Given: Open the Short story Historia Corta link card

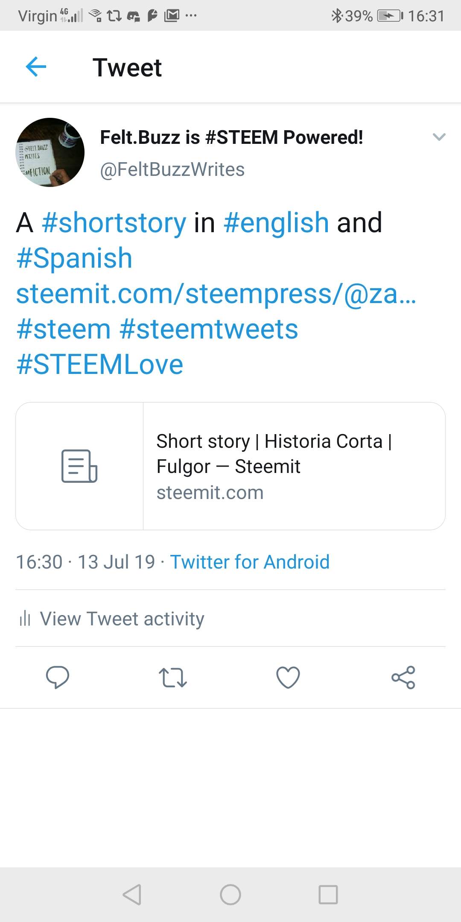Looking at the screenshot, I should pos(230,466).
